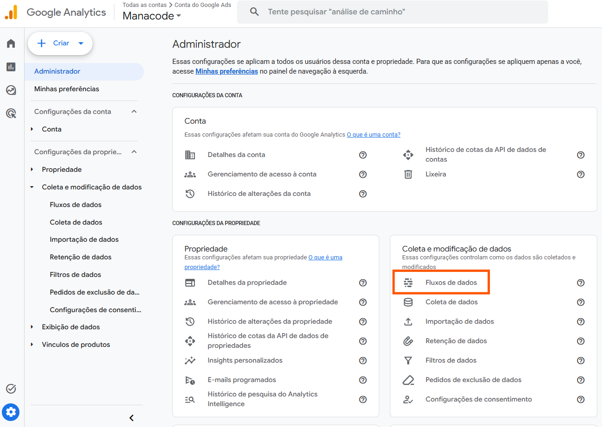Open the dropdown arrow on the Criar button
602x427 pixels.
point(81,43)
